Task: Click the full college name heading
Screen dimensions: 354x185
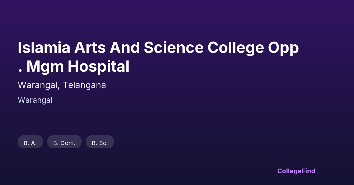Action: [x=158, y=57]
